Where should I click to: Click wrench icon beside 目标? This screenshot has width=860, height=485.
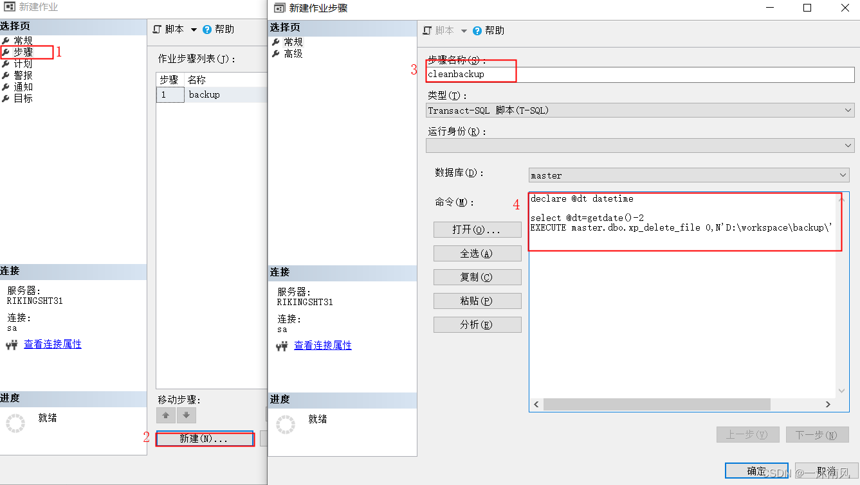click(6, 98)
